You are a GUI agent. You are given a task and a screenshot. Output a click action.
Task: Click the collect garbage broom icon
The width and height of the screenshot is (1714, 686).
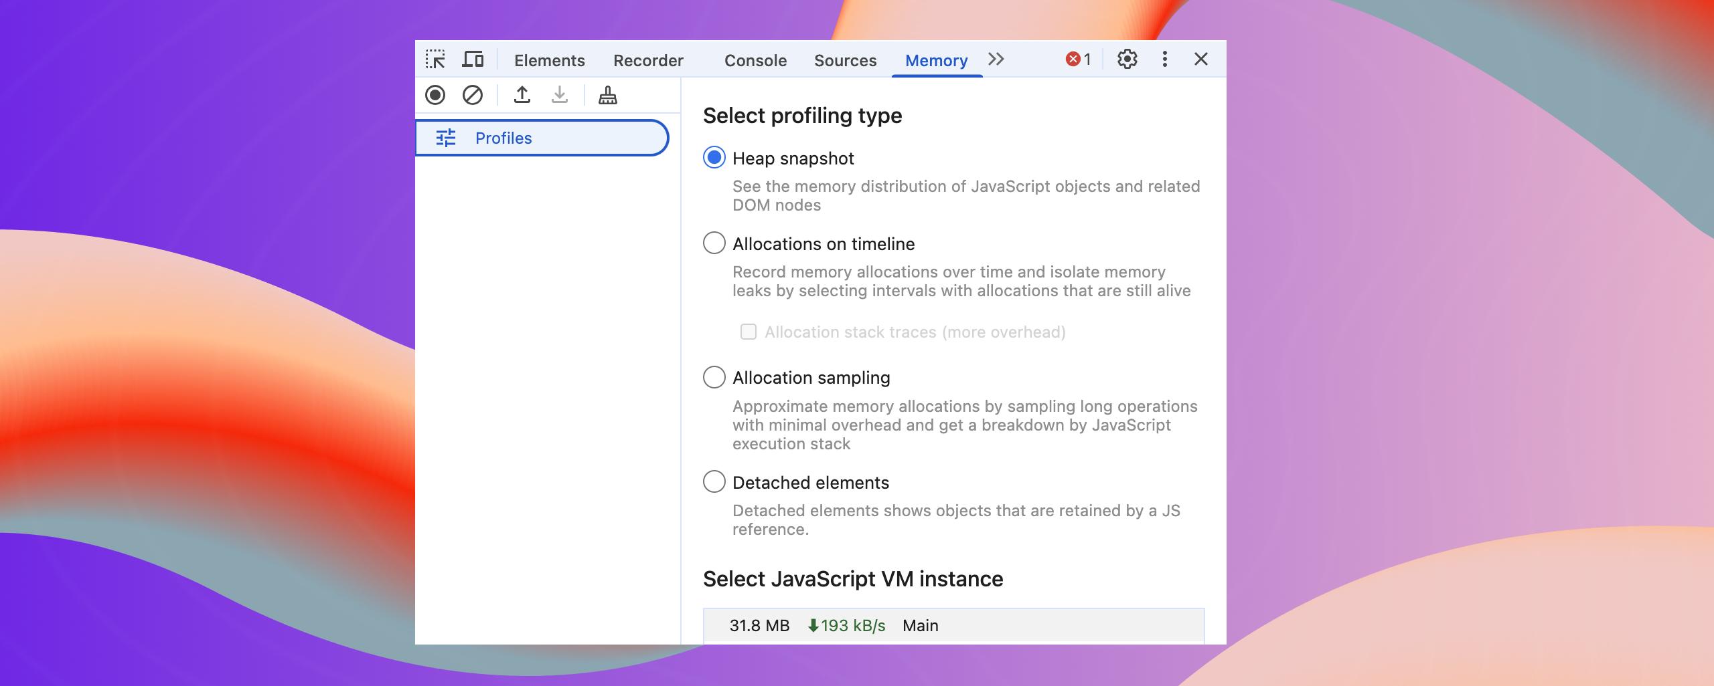tap(608, 95)
